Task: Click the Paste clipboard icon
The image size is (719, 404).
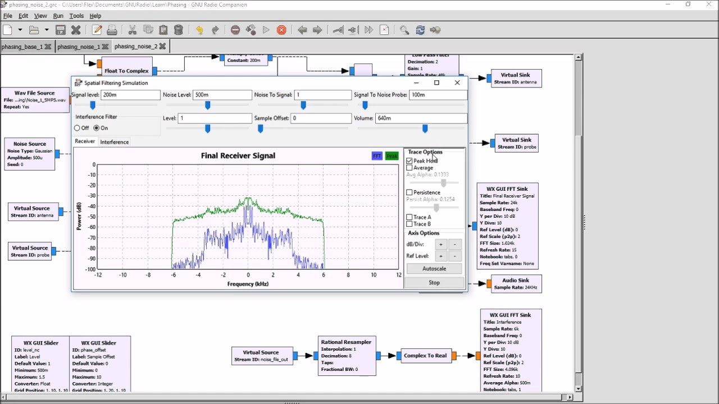Action: tap(163, 30)
